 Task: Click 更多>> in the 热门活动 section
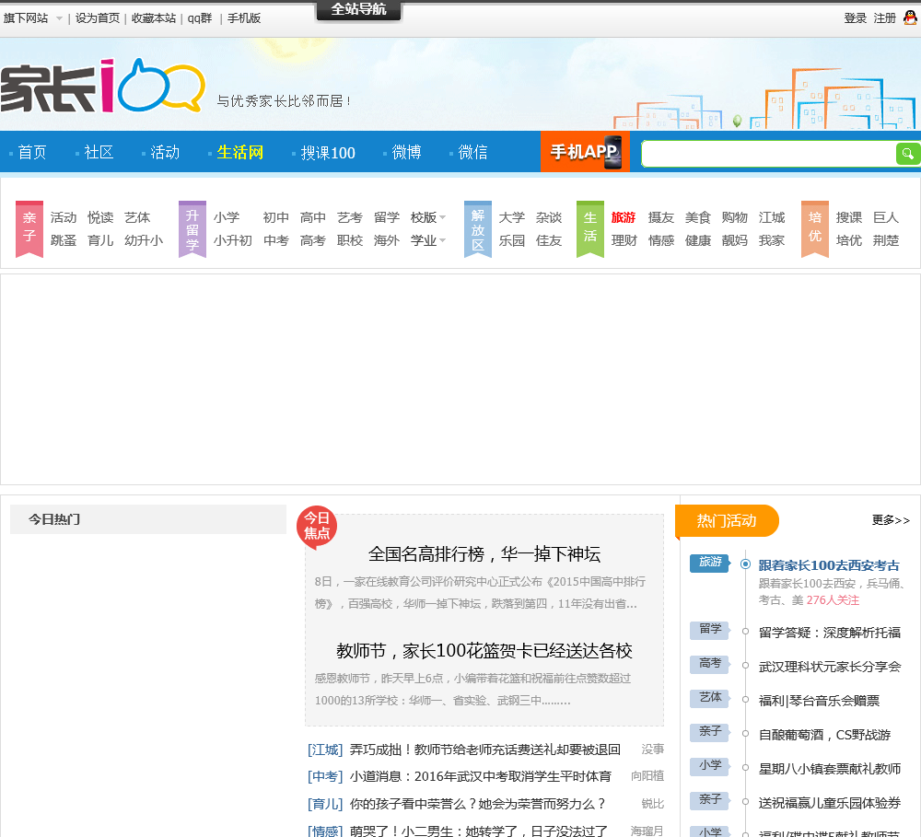click(890, 520)
